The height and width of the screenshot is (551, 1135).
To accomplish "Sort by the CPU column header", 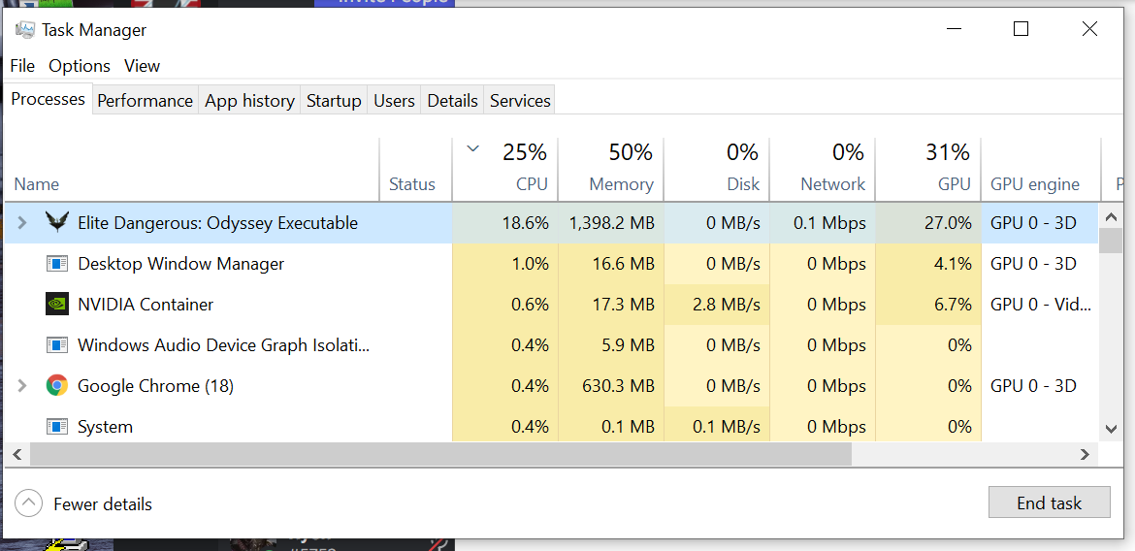I will 505,170.
